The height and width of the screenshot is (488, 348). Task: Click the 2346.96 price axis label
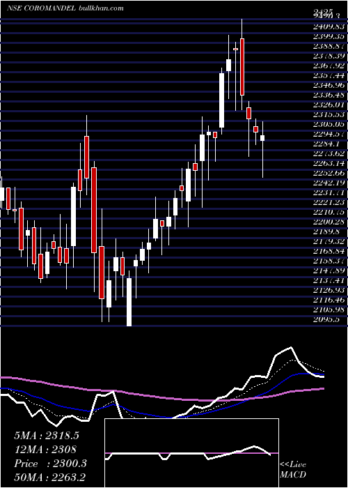pos(329,85)
